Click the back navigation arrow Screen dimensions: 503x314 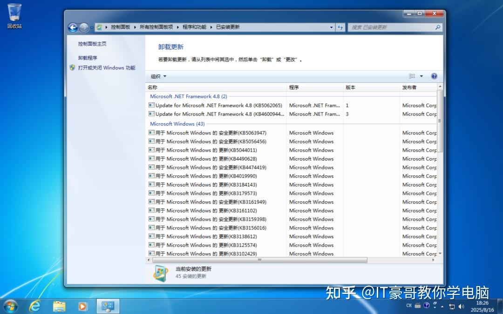[x=73, y=27]
